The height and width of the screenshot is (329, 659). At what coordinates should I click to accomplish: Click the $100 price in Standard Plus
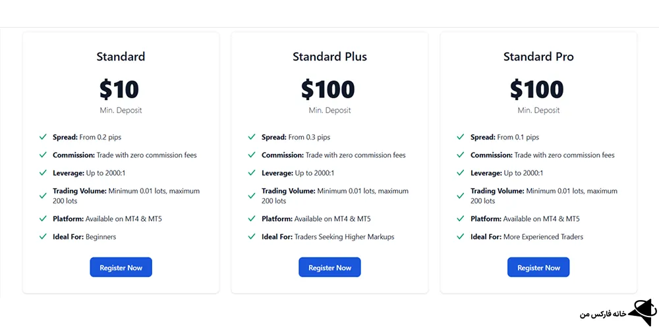[328, 89]
